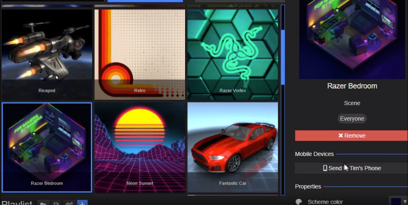Remove the Razer Bedroom wallpaper

tap(351, 136)
